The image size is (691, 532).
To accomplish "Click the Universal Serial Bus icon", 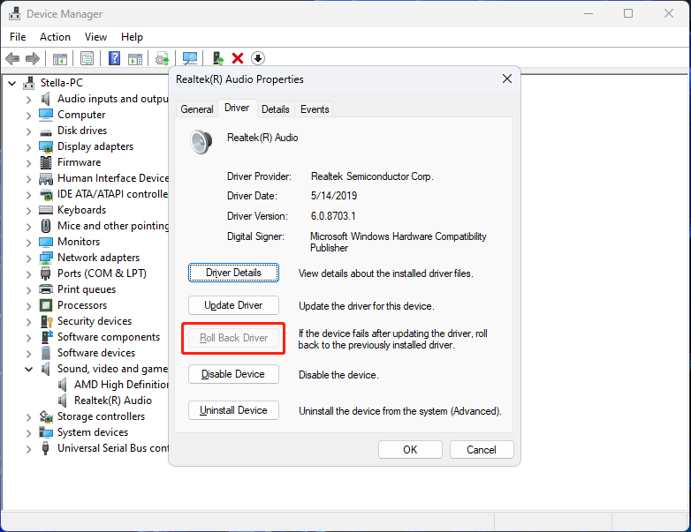I will [x=45, y=448].
